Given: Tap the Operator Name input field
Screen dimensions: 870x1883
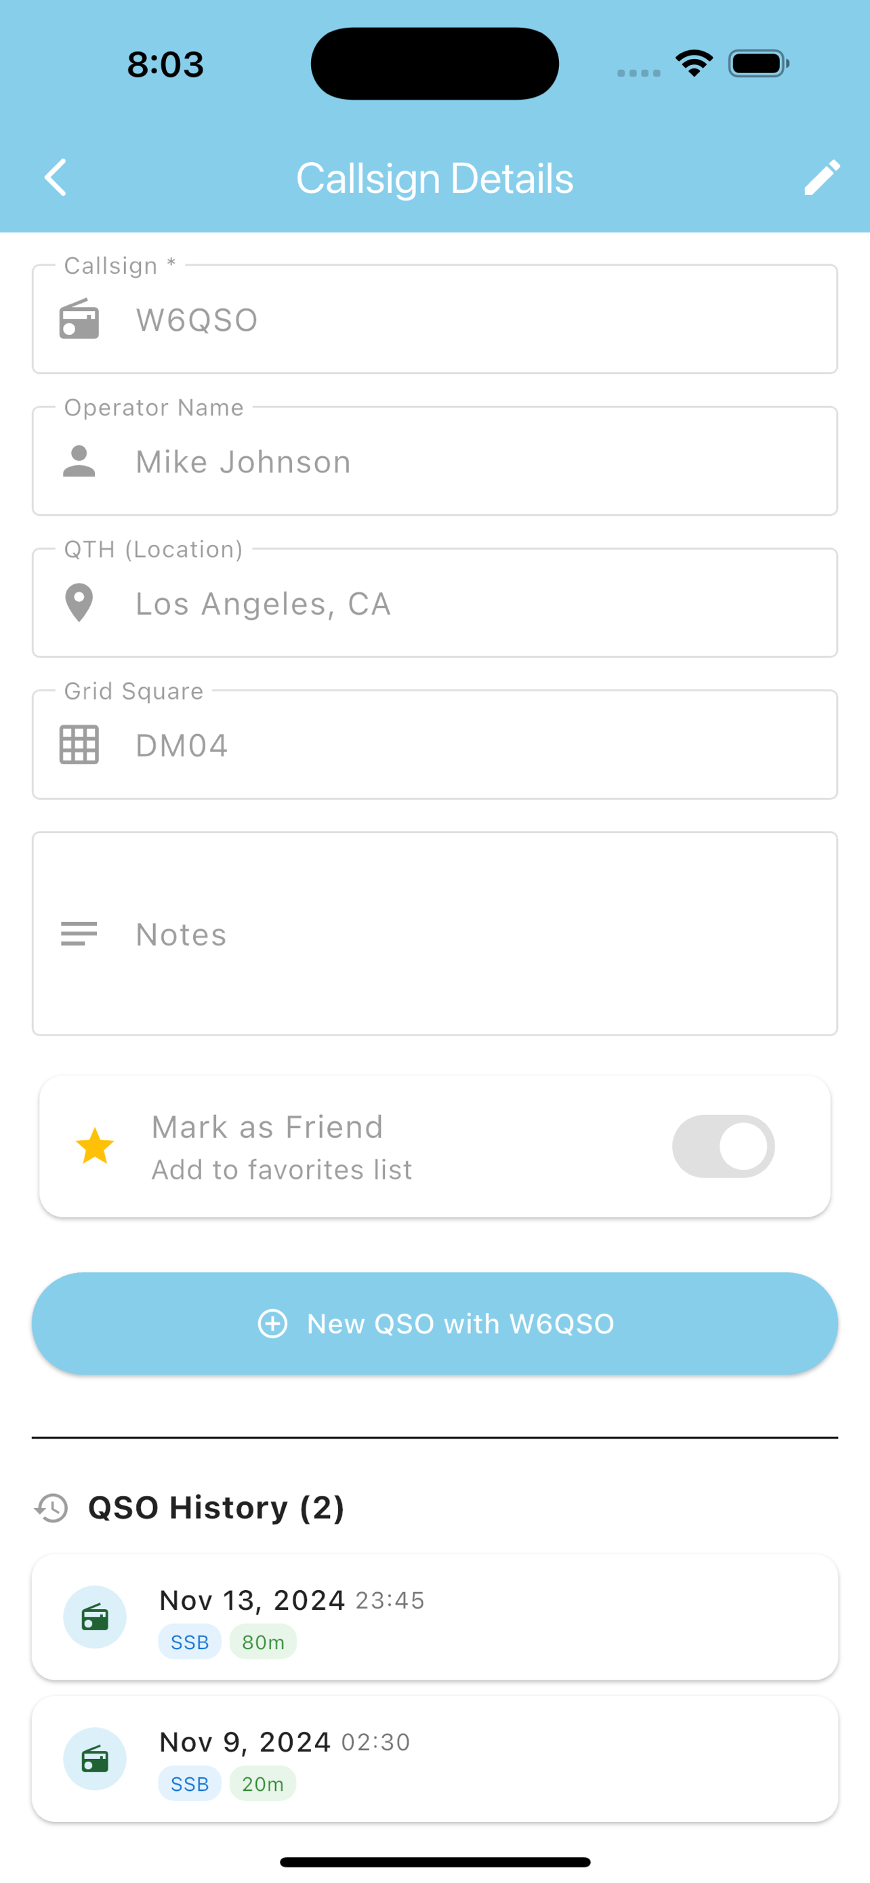Looking at the screenshot, I should click(468, 461).
